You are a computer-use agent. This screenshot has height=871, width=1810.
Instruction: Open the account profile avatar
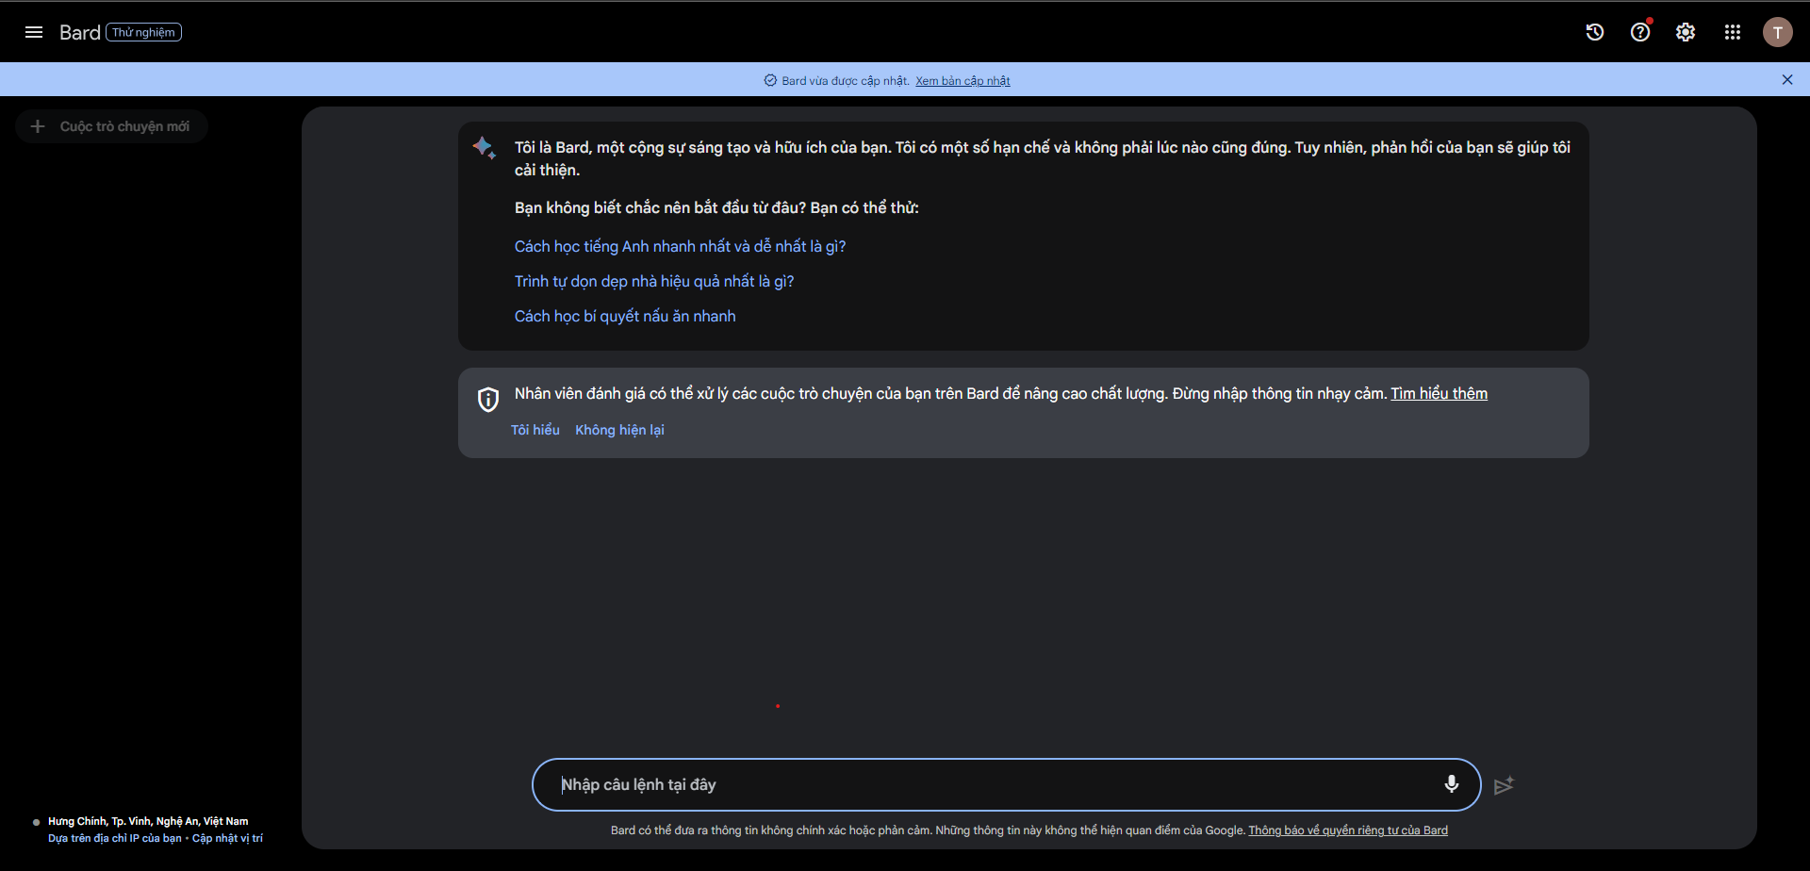pyautogui.click(x=1777, y=32)
